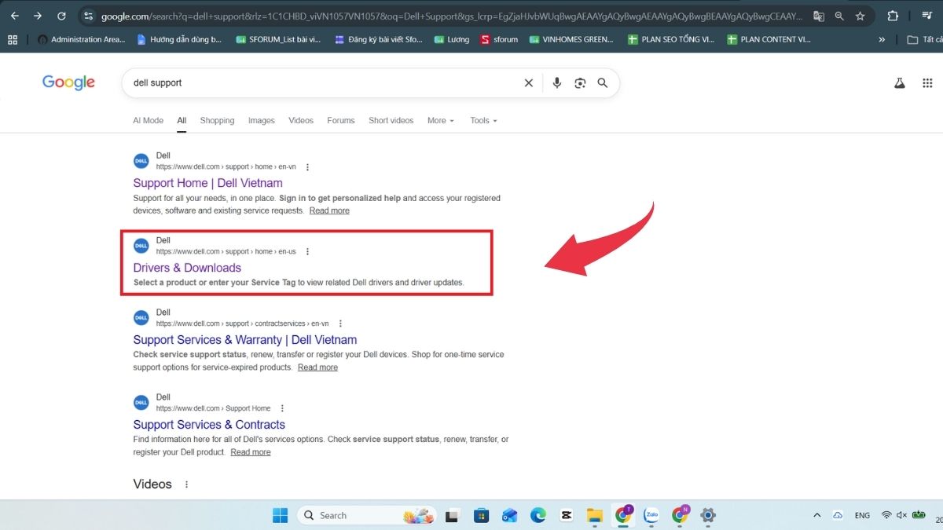Open Outlook from the taskbar

509,515
